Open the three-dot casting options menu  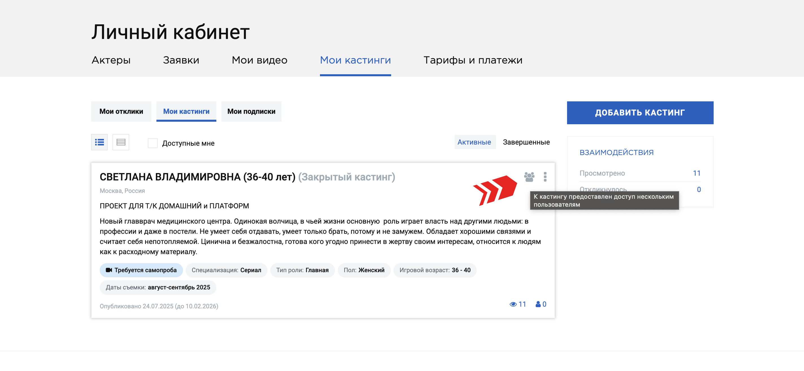tap(545, 177)
